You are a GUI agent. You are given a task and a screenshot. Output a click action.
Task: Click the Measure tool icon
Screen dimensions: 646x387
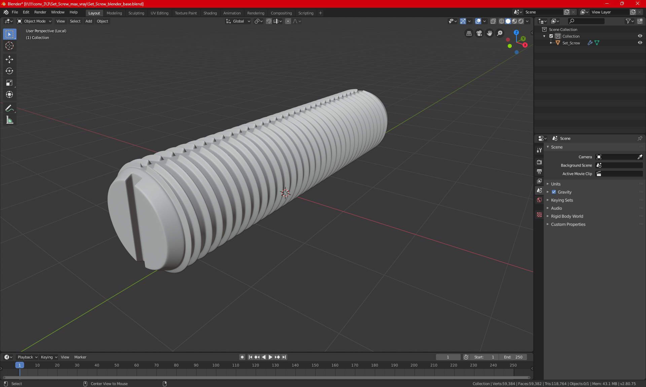tap(9, 120)
